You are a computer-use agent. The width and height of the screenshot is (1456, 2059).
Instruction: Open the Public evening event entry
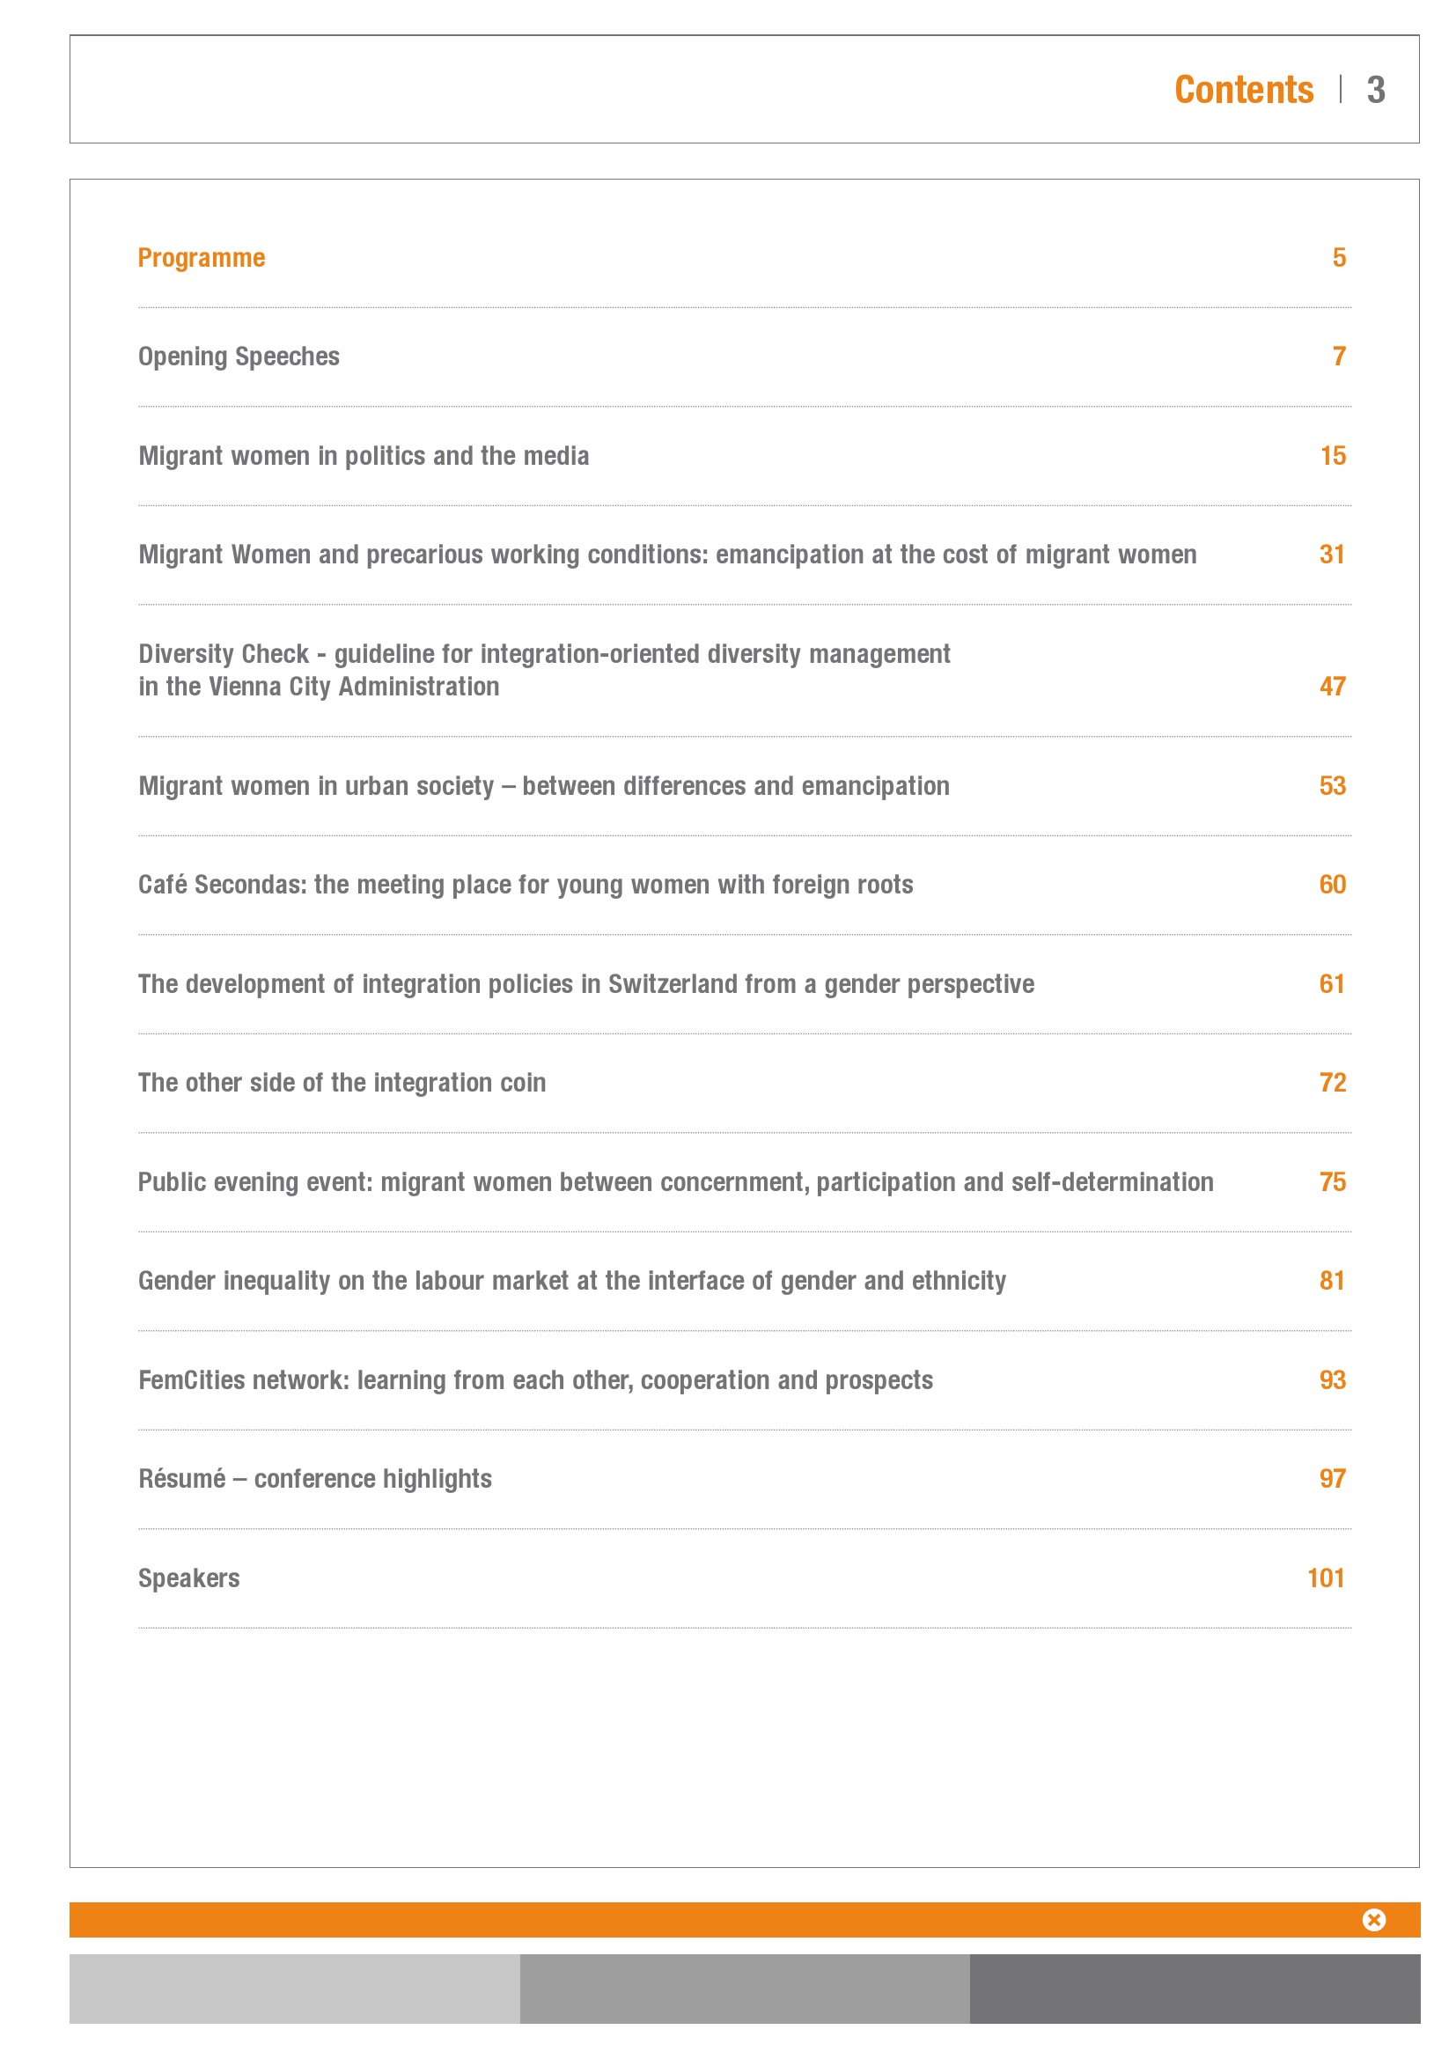[x=675, y=1183]
